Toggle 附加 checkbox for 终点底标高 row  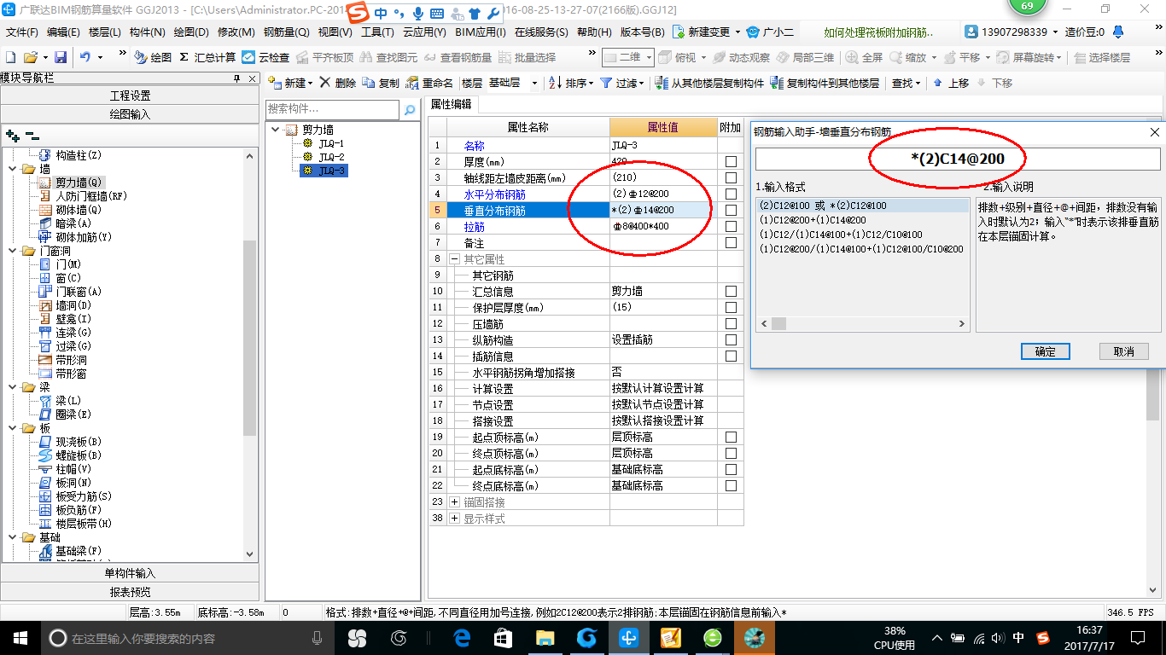click(731, 486)
